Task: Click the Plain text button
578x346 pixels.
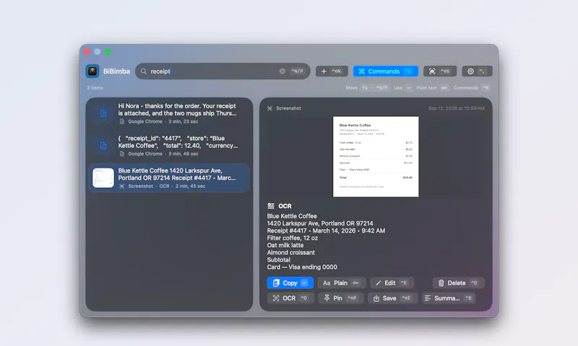Action: pyautogui.click(x=341, y=282)
